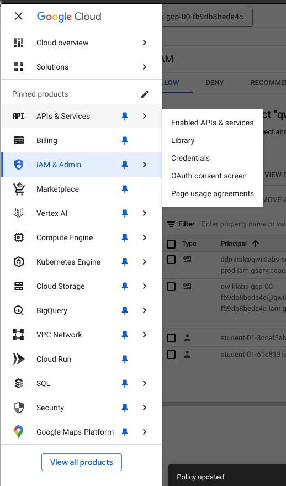Image resolution: width=286 pixels, height=486 pixels.
Task: Expand the APIs & Services submenu arrow
Action: pyautogui.click(x=145, y=116)
